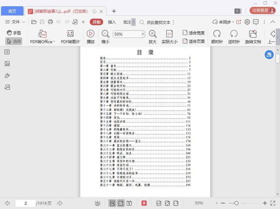Open the feedback chat icon
Screen dimensions: 280x209
(256, 22)
